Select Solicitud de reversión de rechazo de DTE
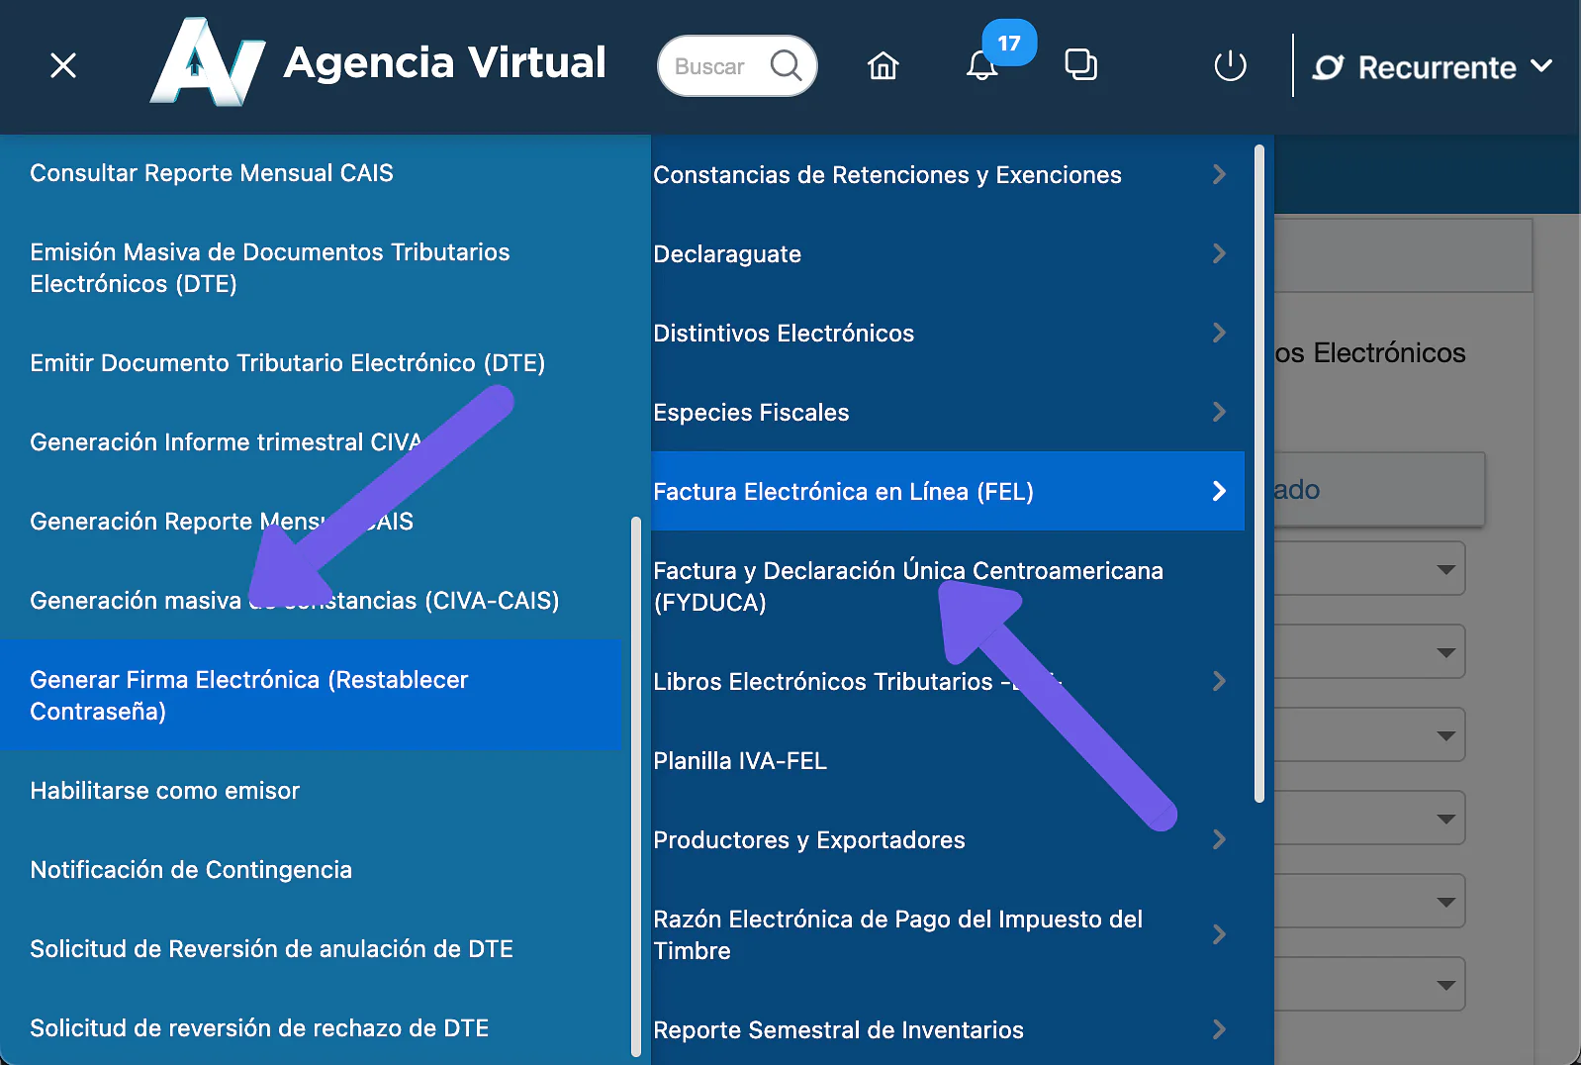This screenshot has height=1065, width=1581. (259, 1028)
